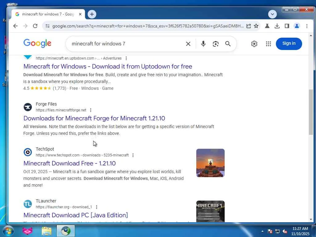This screenshot has height=237, width=316.
Task: Open Minecraft Download PC Java Edition link
Action: (x=76, y=215)
